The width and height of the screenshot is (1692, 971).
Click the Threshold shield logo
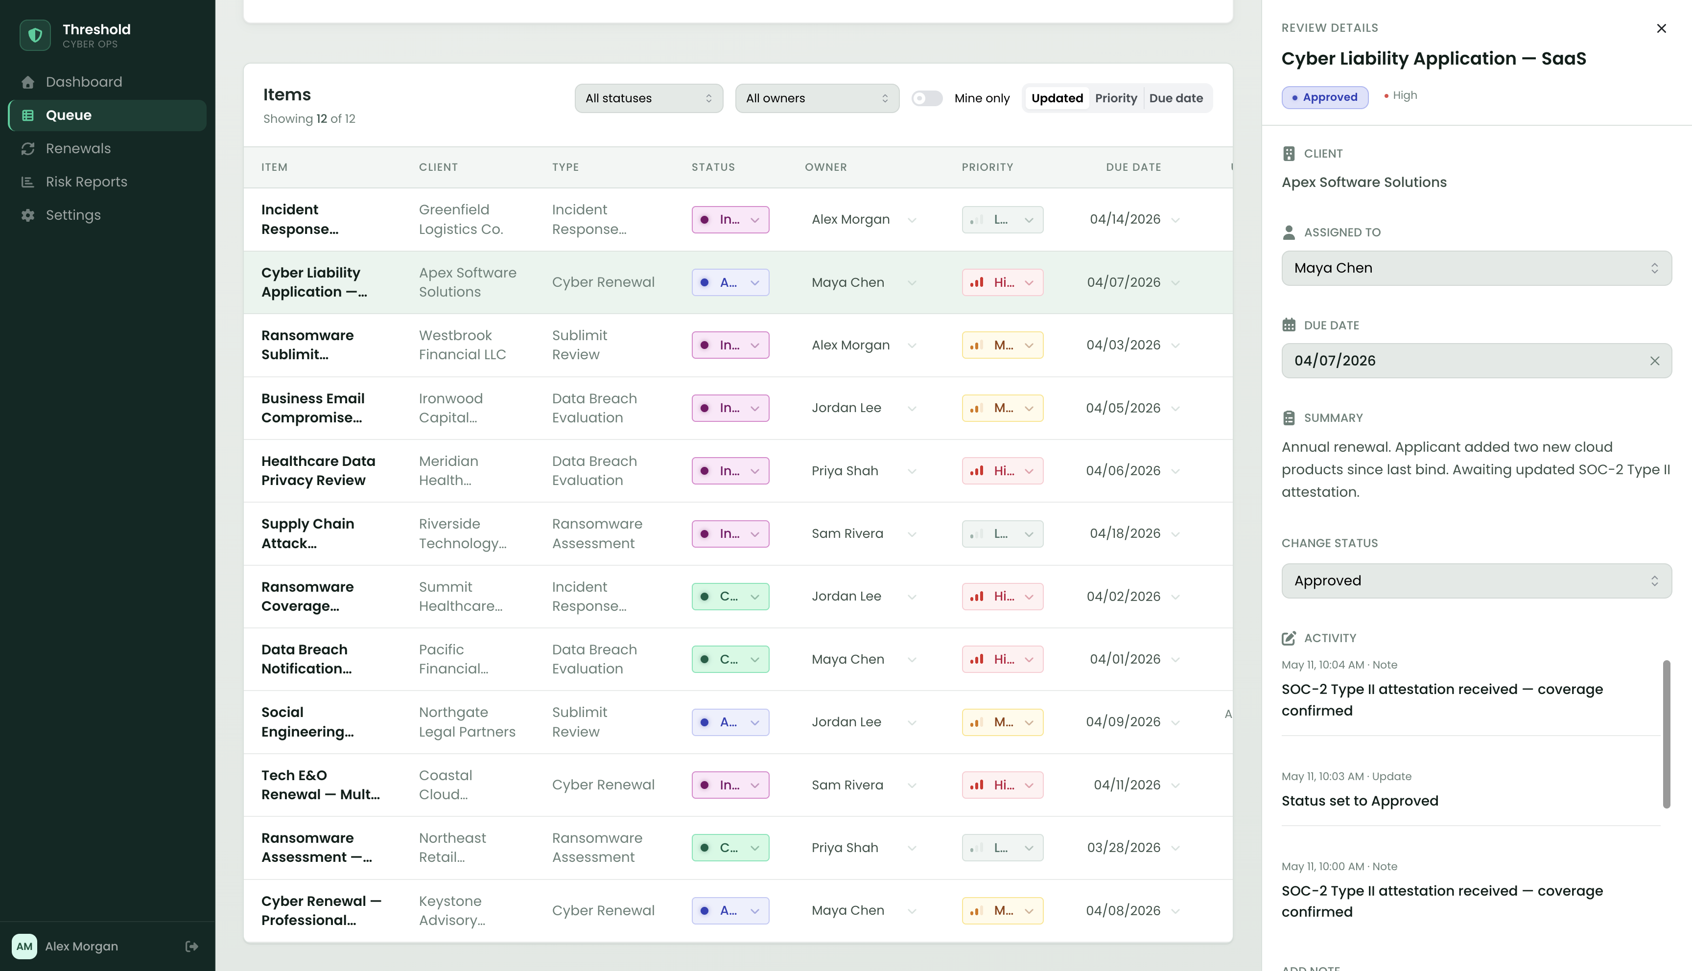pyautogui.click(x=35, y=35)
